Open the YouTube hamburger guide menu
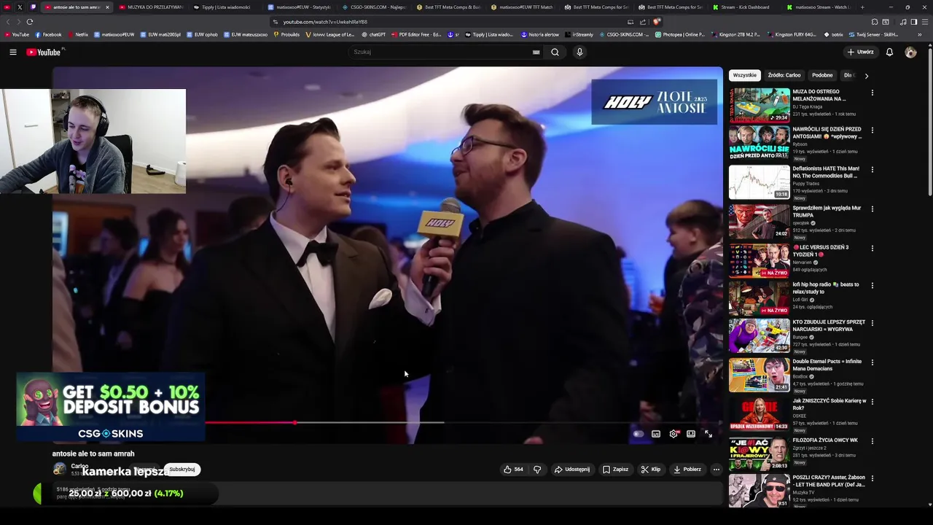The image size is (933, 525). pyautogui.click(x=12, y=52)
